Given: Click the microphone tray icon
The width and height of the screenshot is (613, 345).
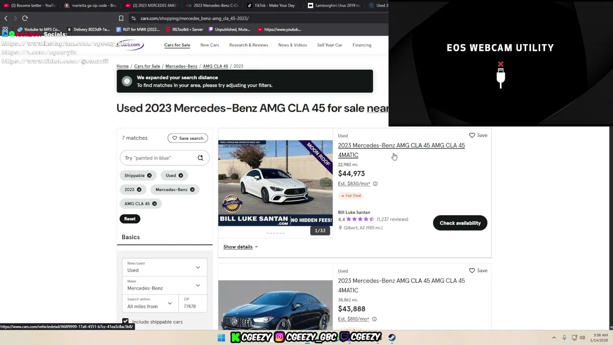Looking at the screenshot, I should [x=564, y=338].
